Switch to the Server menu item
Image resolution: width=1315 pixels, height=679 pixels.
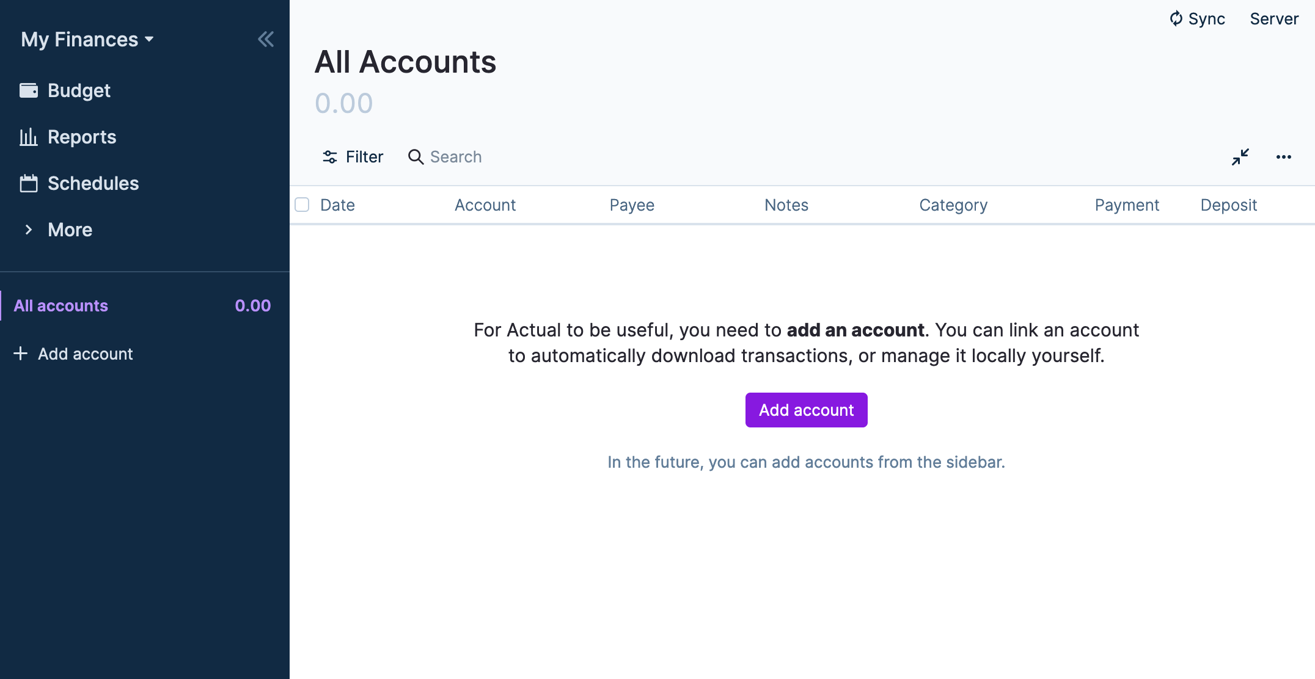(x=1273, y=18)
